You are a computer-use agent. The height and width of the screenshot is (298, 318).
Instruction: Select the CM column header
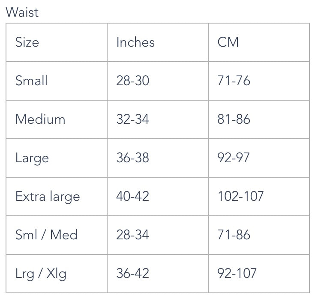click(259, 42)
